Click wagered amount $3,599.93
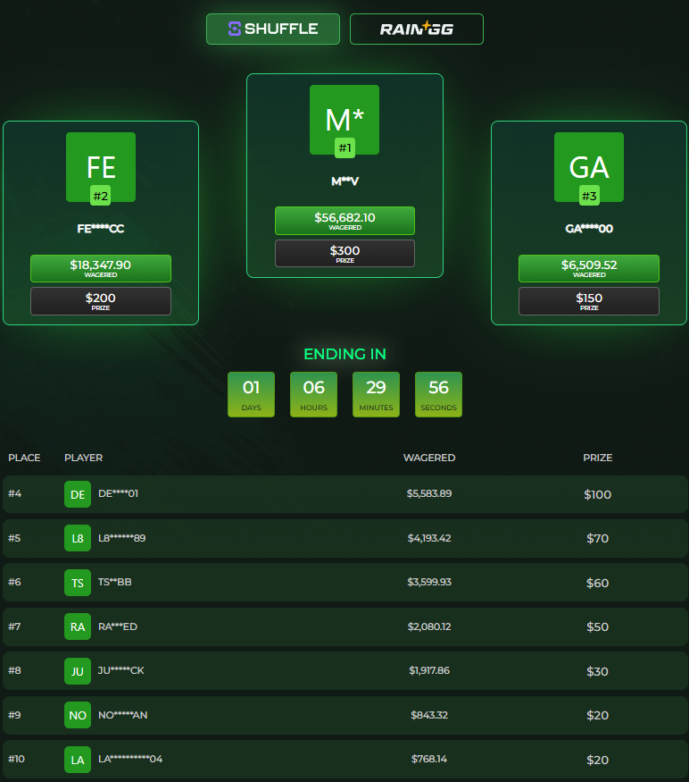Image resolution: width=689 pixels, height=782 pixels. 429,582
